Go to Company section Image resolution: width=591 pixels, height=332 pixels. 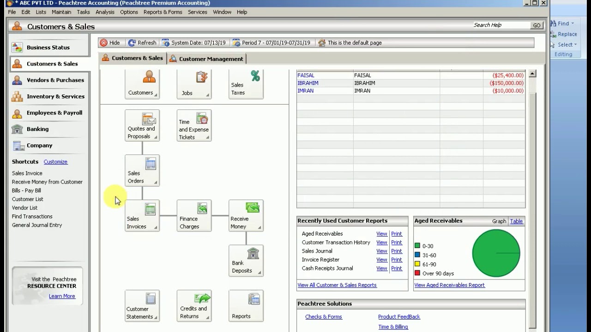pos(49,146)
